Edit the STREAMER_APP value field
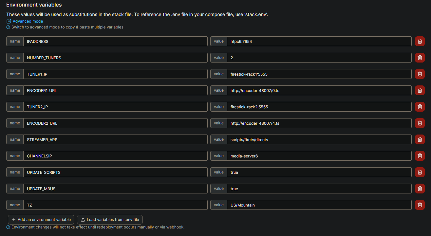The height and width of the screenshot is (236, 431). 319,139
